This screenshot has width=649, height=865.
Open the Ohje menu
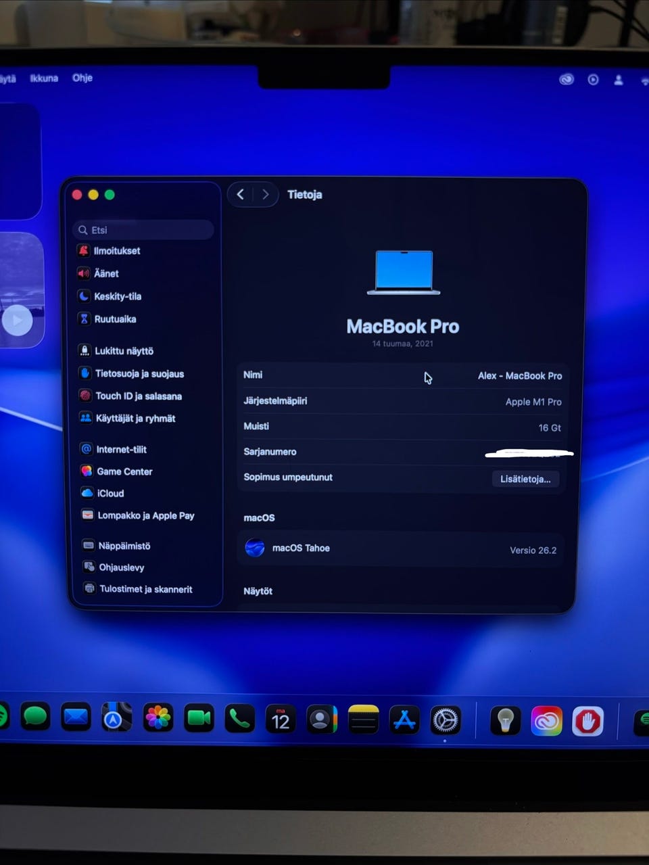[x=82, y=78]
